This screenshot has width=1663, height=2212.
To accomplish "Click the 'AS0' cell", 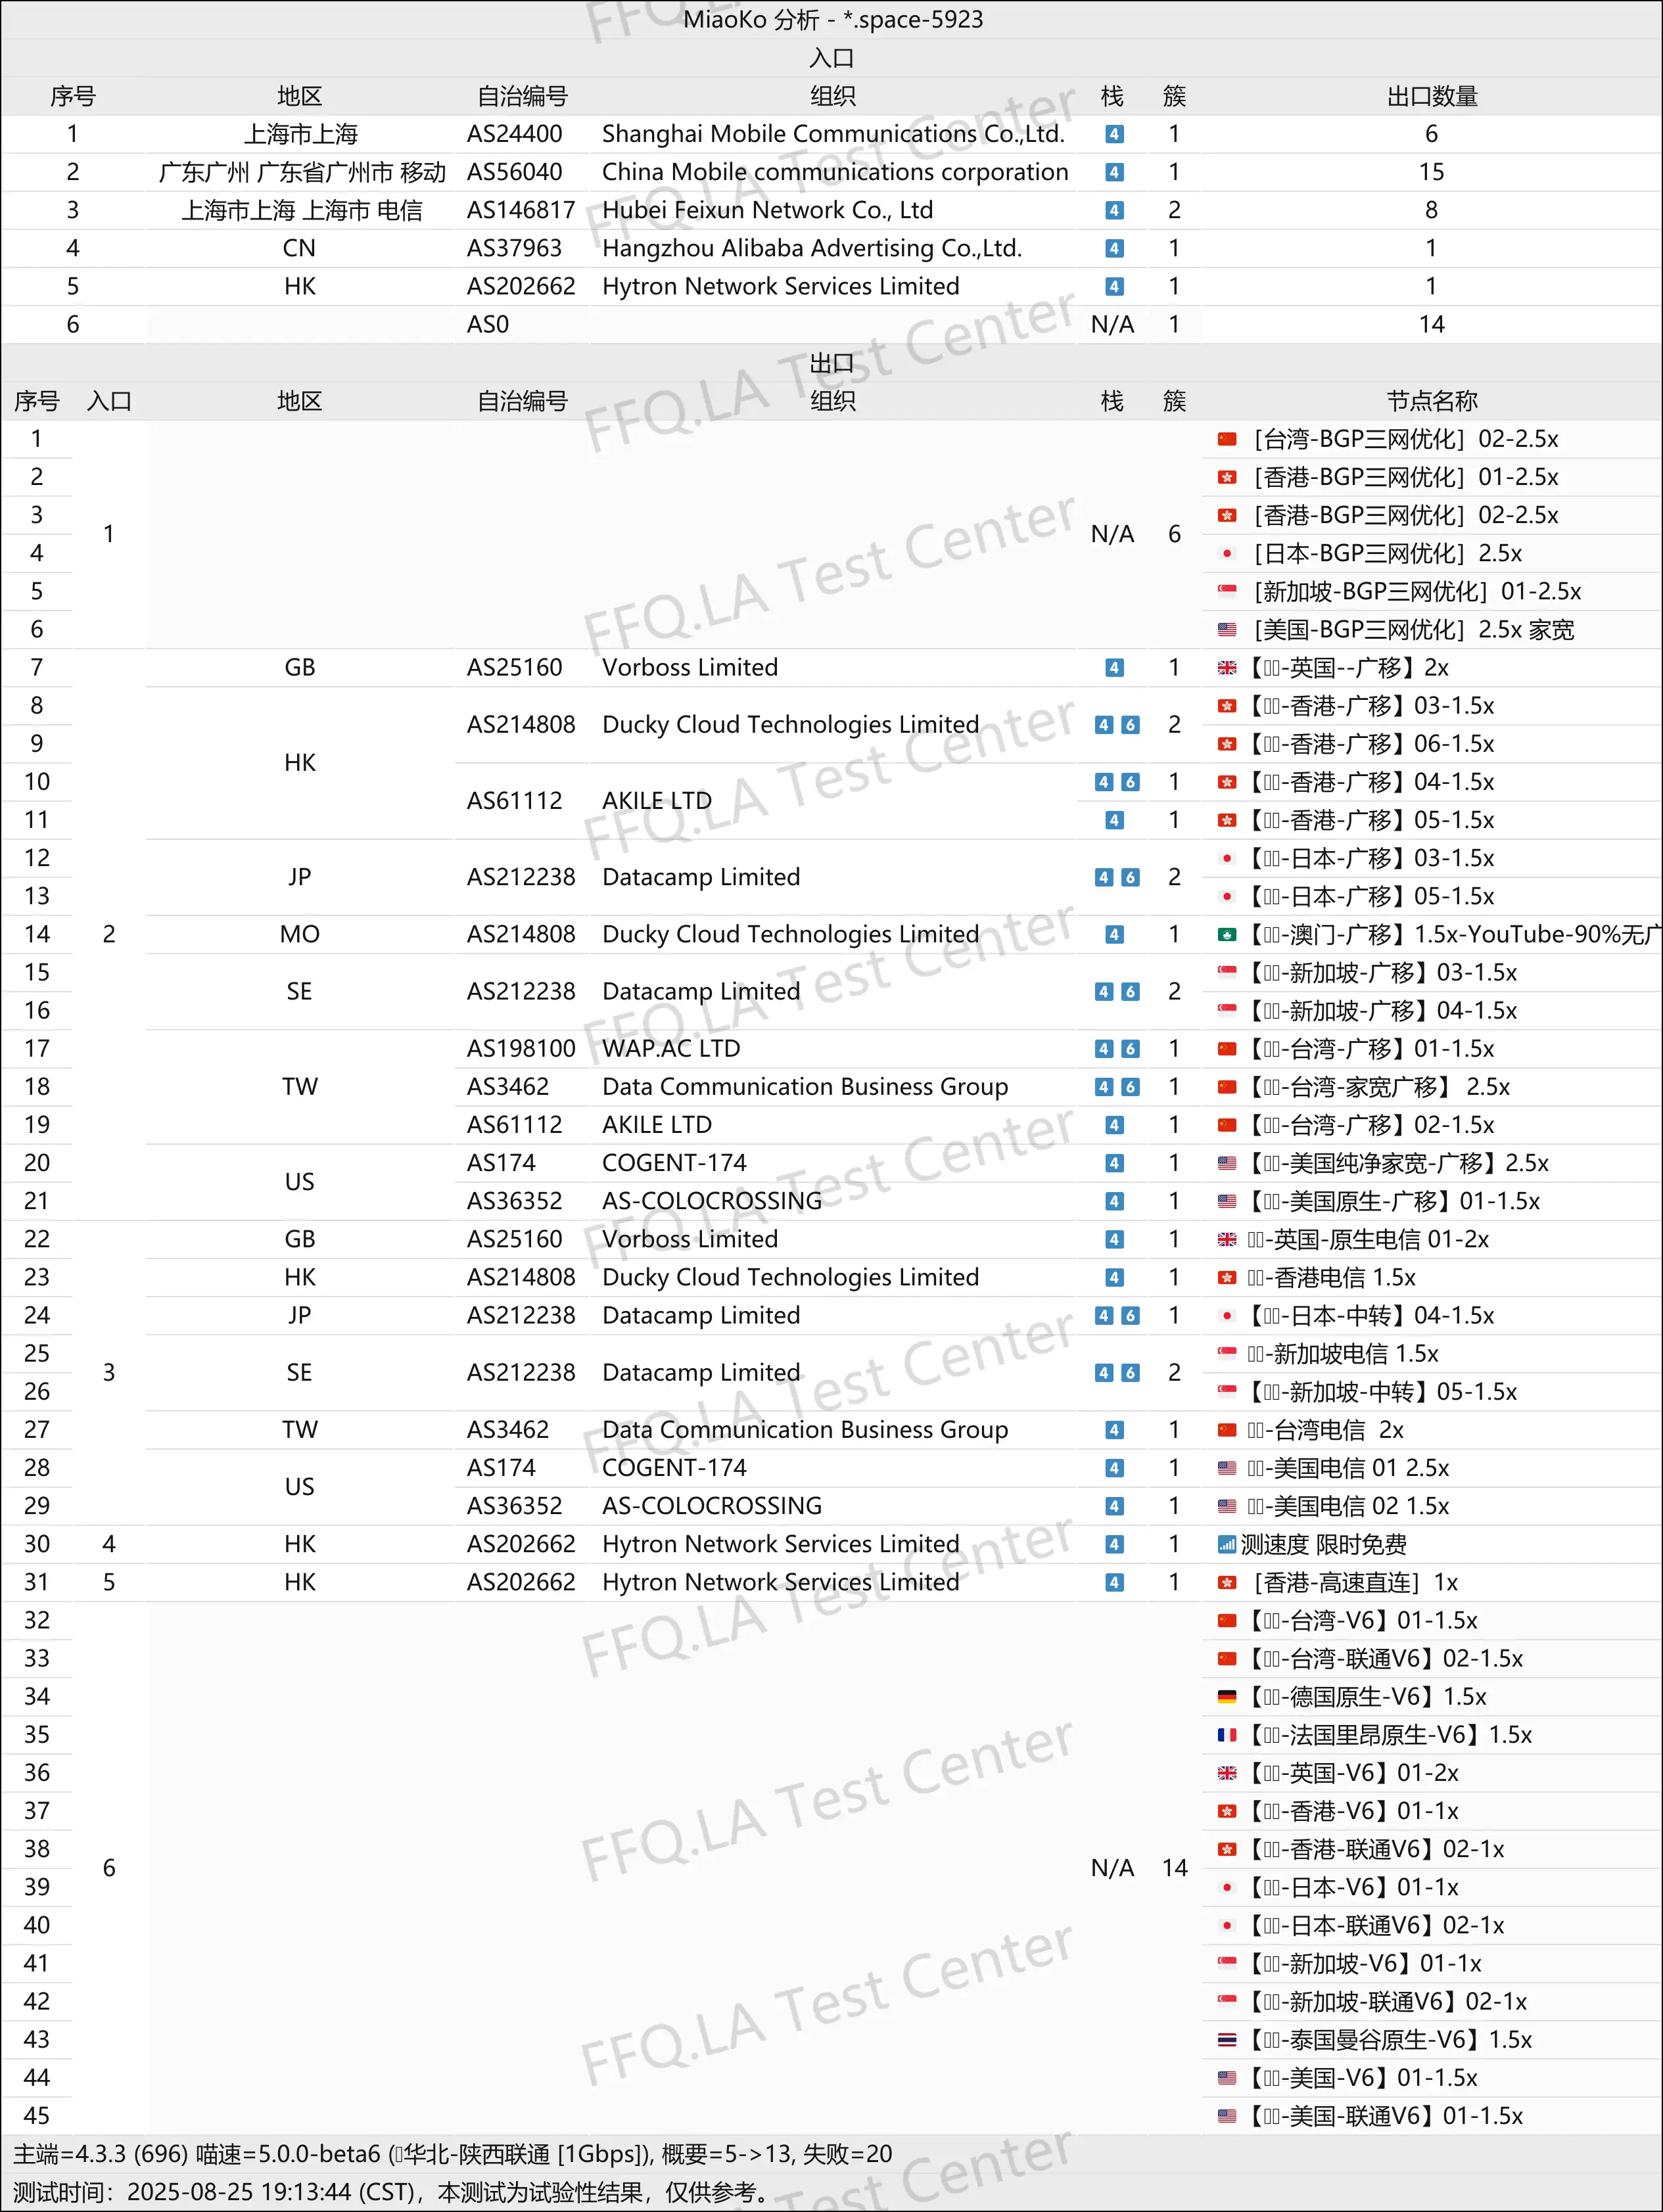I will click(488, 324).
